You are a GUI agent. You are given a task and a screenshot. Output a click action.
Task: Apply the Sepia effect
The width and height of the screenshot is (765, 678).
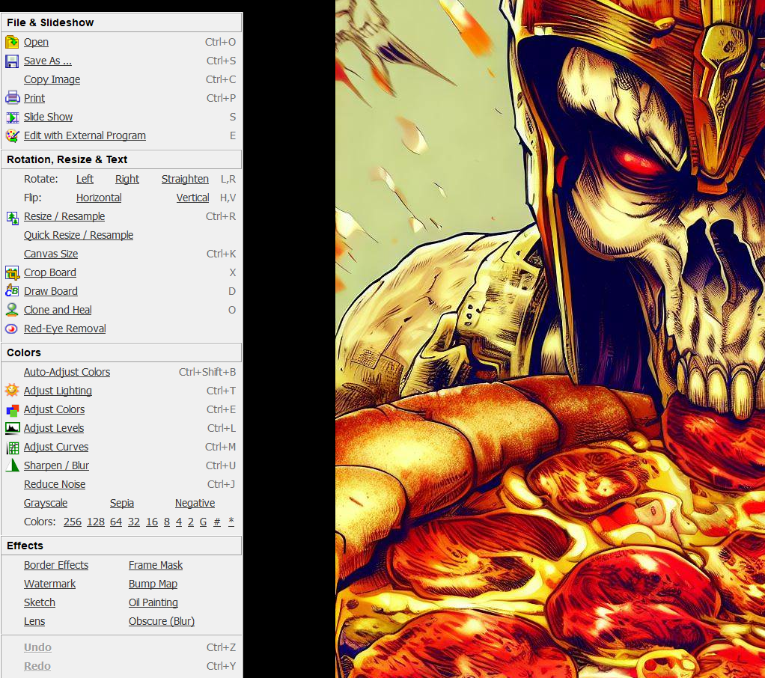(x=122, y=503)
